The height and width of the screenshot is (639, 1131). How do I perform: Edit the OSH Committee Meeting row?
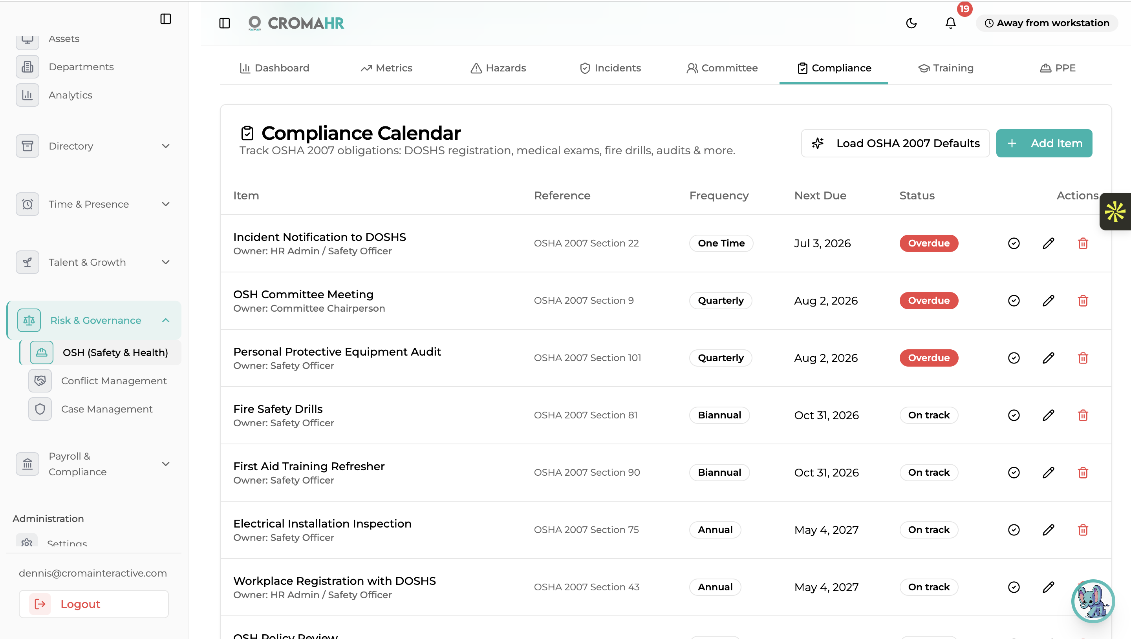(x=1049, y=301)
